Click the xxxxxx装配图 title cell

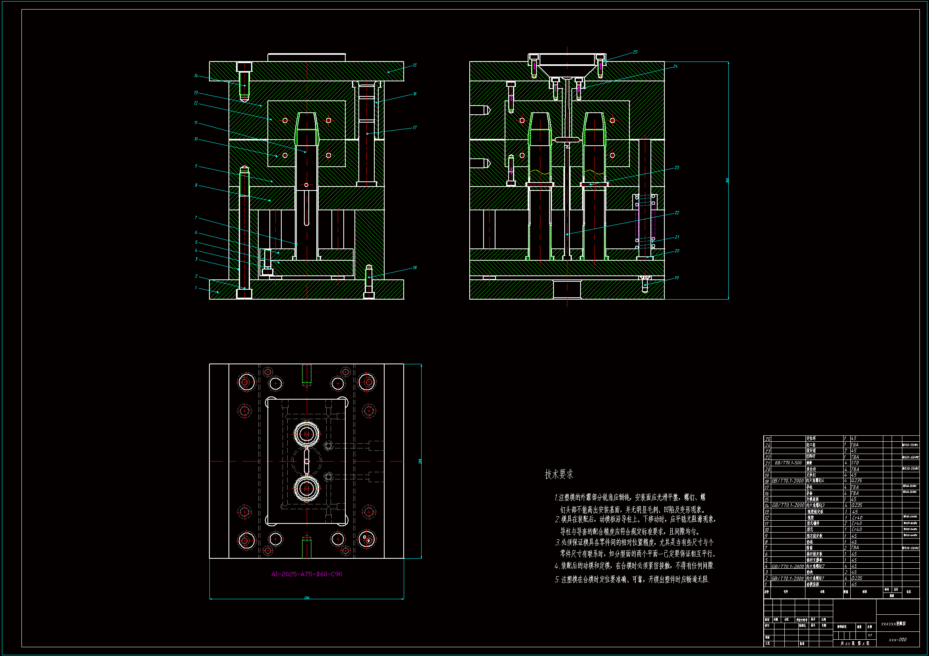893,624
